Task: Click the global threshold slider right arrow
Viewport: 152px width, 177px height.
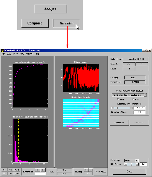Action: pos(131,108)
